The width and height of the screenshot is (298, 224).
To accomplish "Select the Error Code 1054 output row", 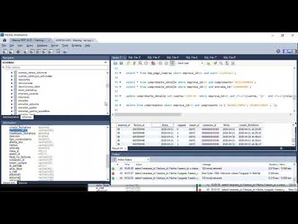I will pos(202,173).
